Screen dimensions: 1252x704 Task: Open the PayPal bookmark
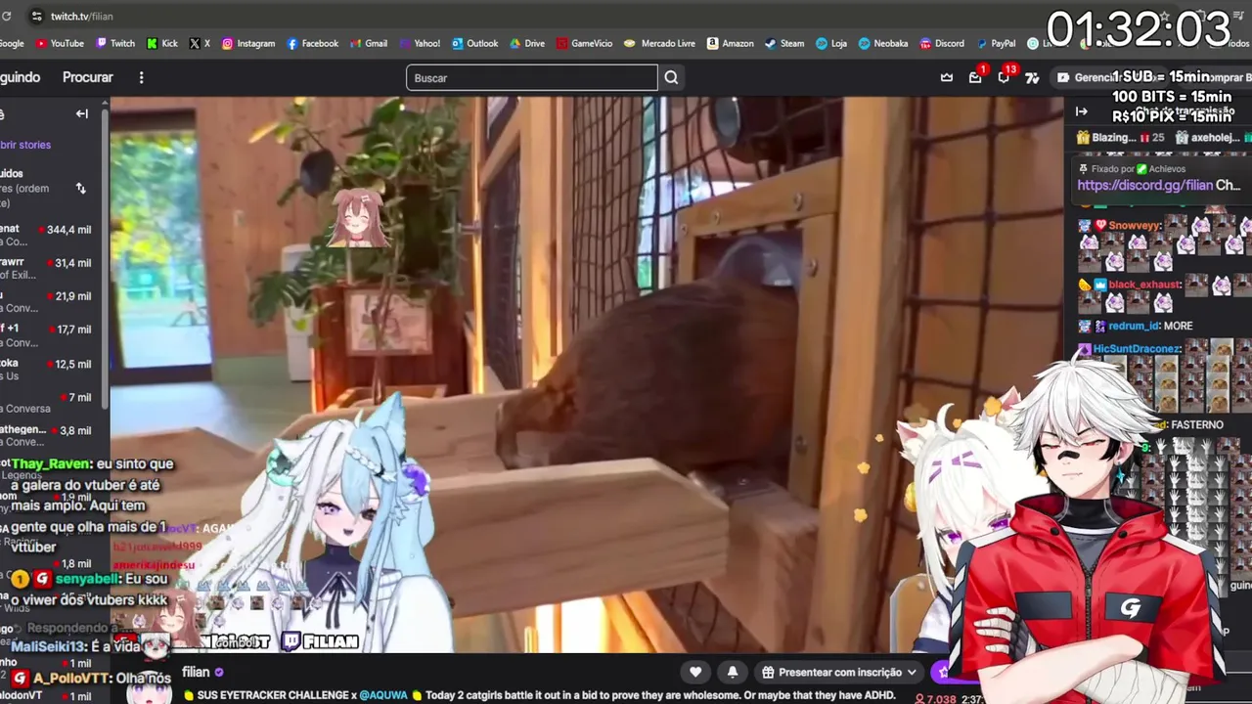(996, 43)
